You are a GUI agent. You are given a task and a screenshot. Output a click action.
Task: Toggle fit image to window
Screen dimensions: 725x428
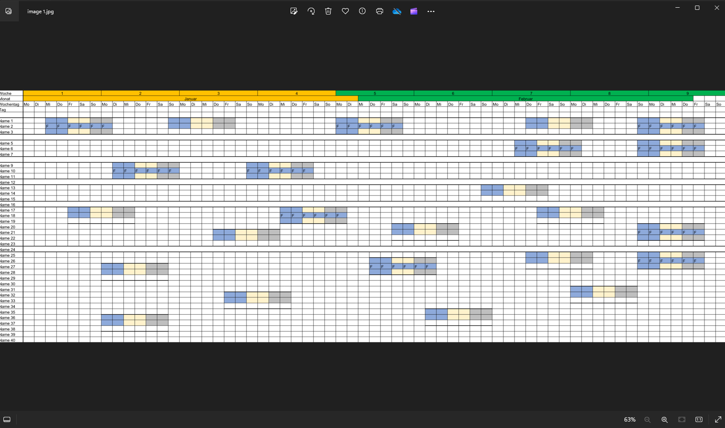click(681, 419)
